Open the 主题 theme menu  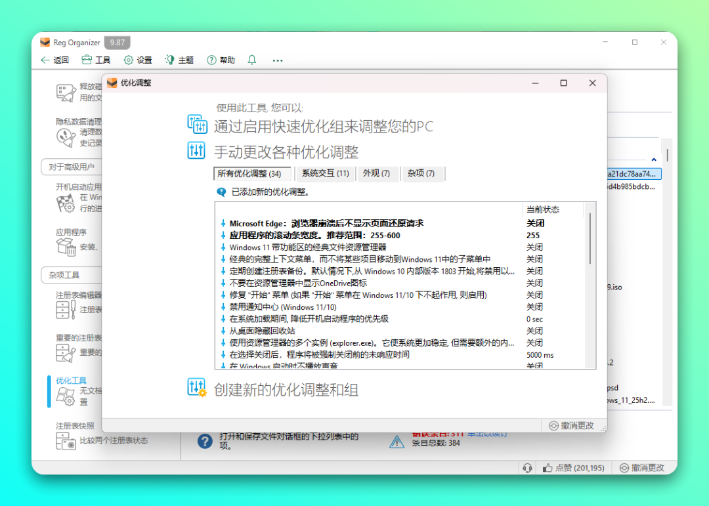coord(179,60)
